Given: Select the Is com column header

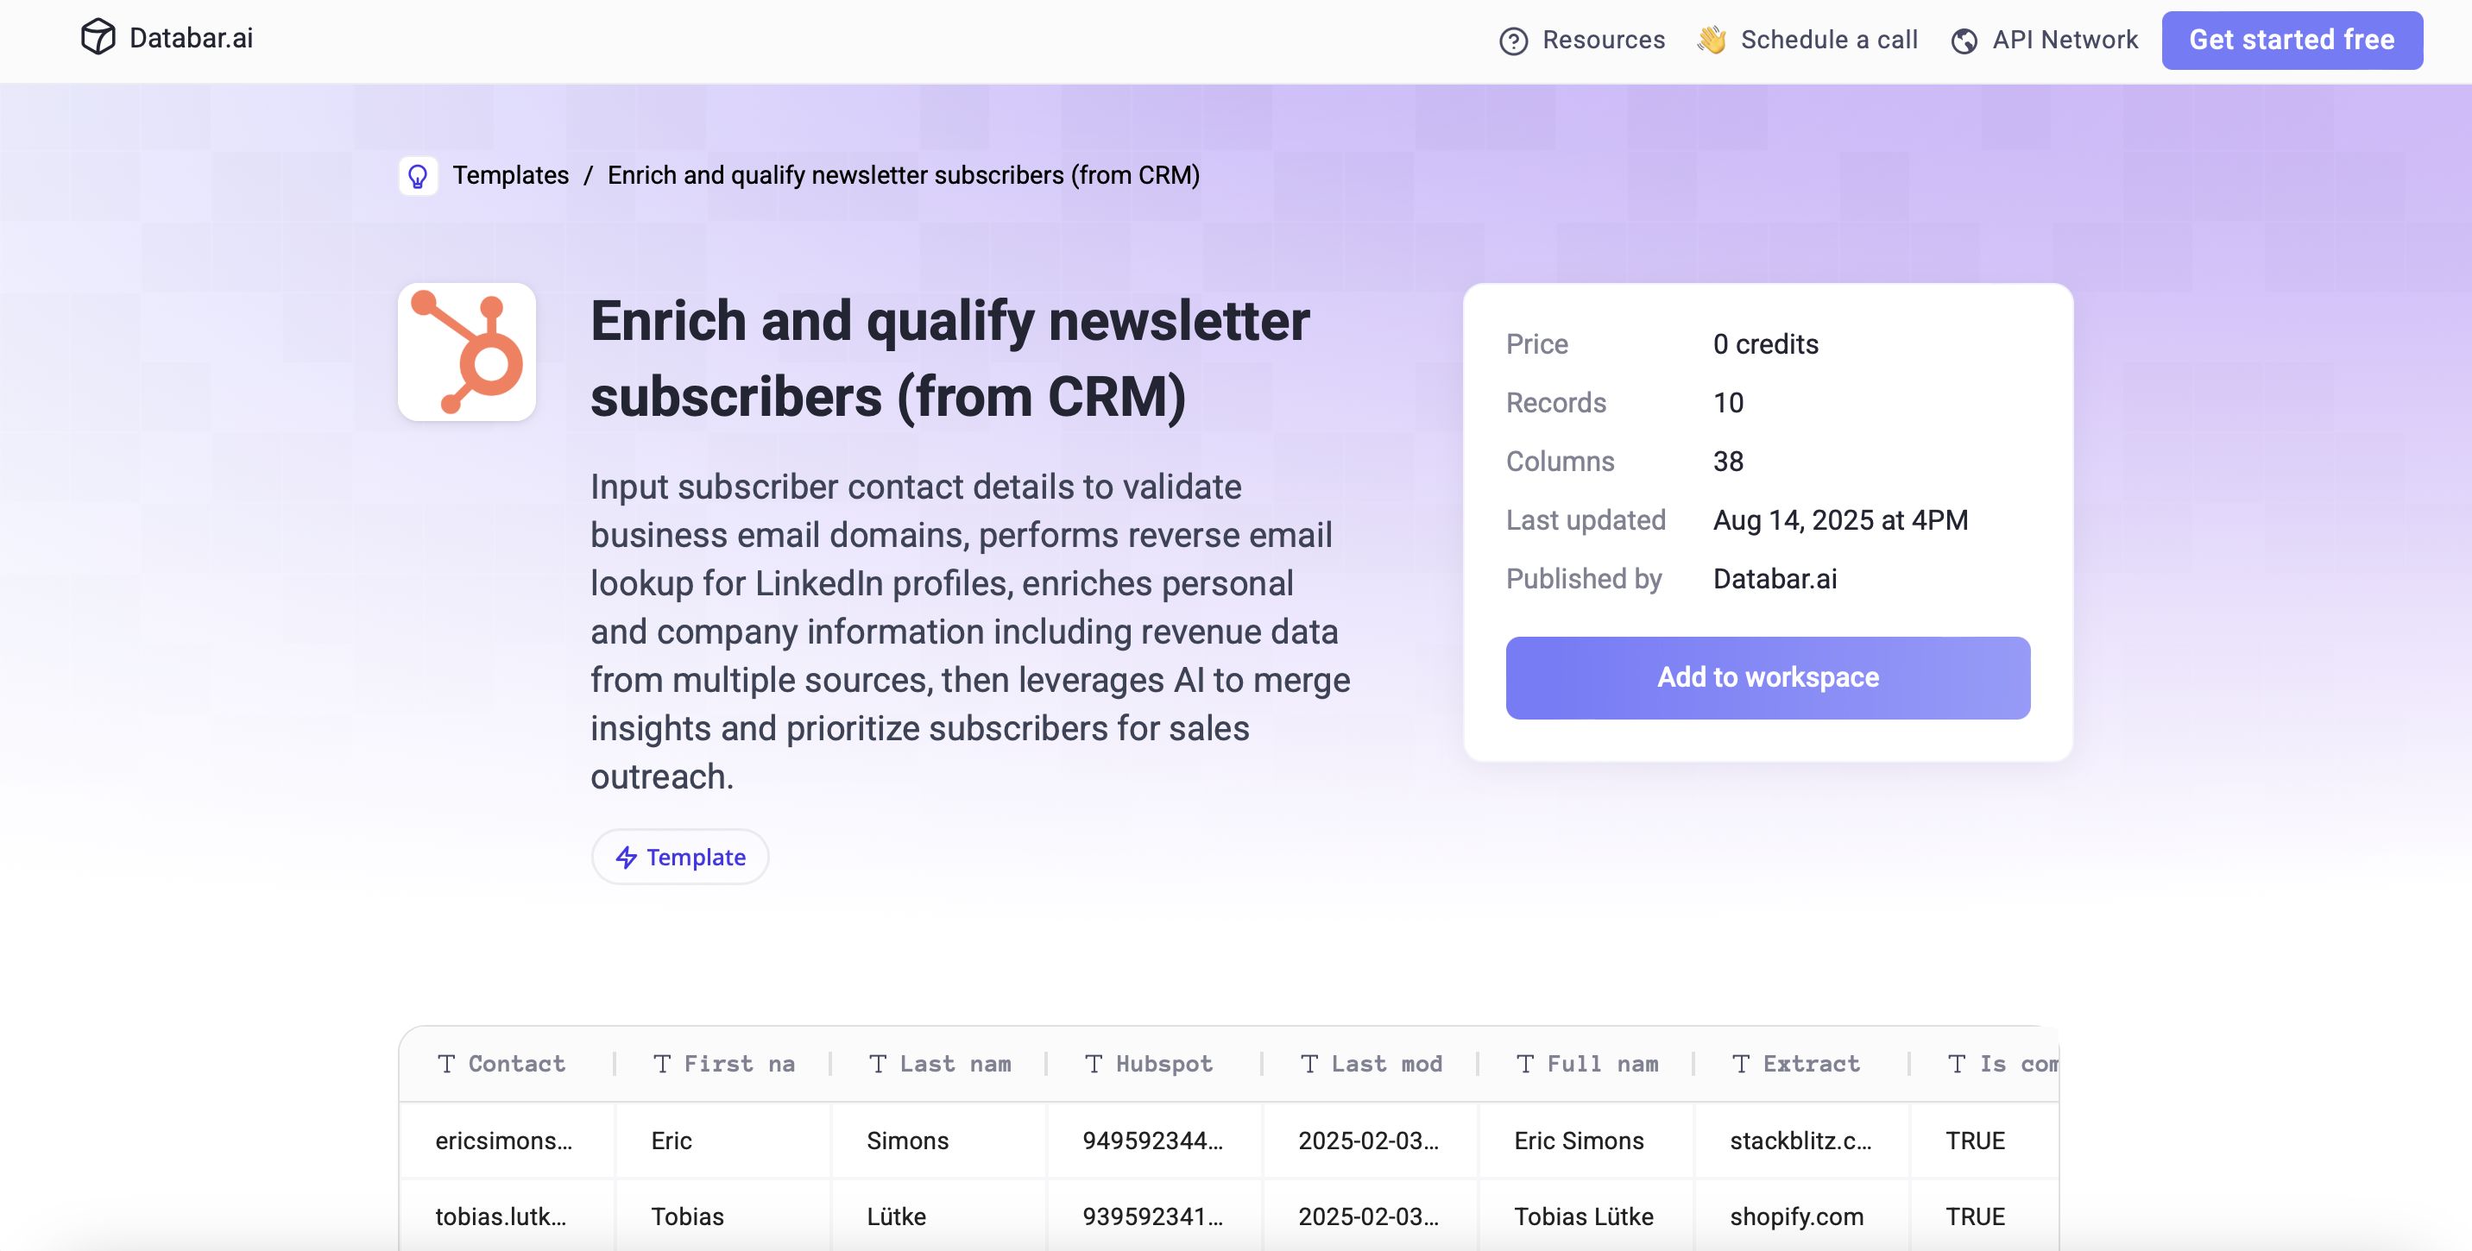Looking at the screenshot, I should (x=1984, y=1063).
